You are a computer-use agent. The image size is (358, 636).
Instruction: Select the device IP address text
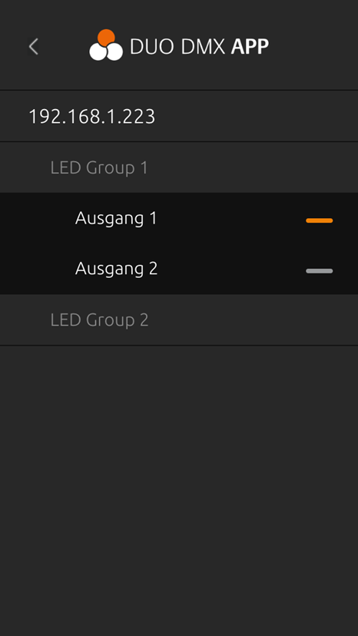coord(91,117)
